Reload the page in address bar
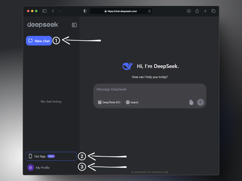 149,11
